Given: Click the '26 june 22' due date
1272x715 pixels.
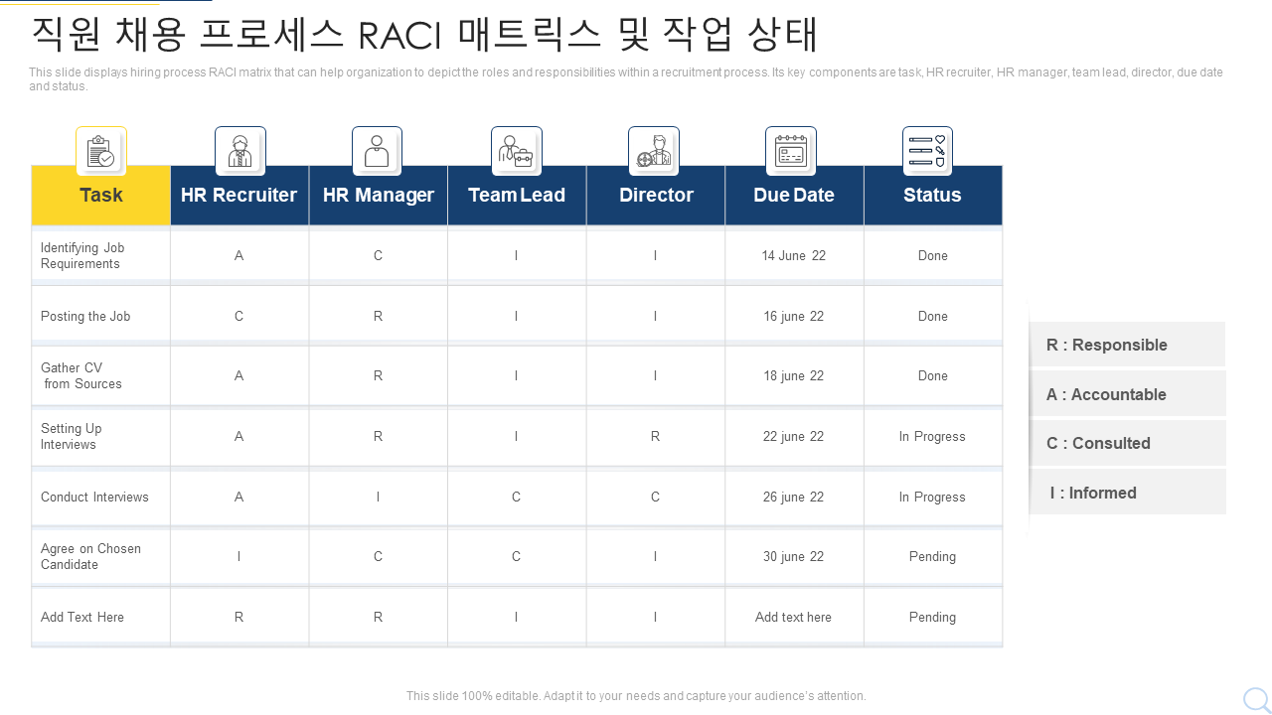Looking at the screenshot, I should coord(794,497).
